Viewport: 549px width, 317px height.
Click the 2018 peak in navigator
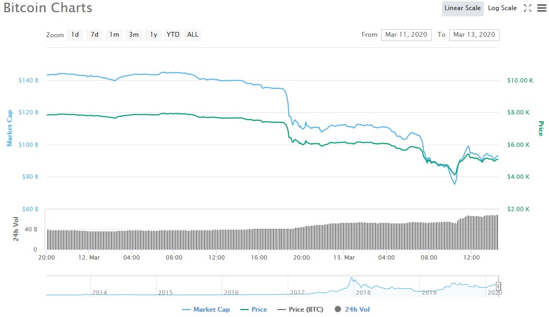pyautogui.click(x=351, y=279)
